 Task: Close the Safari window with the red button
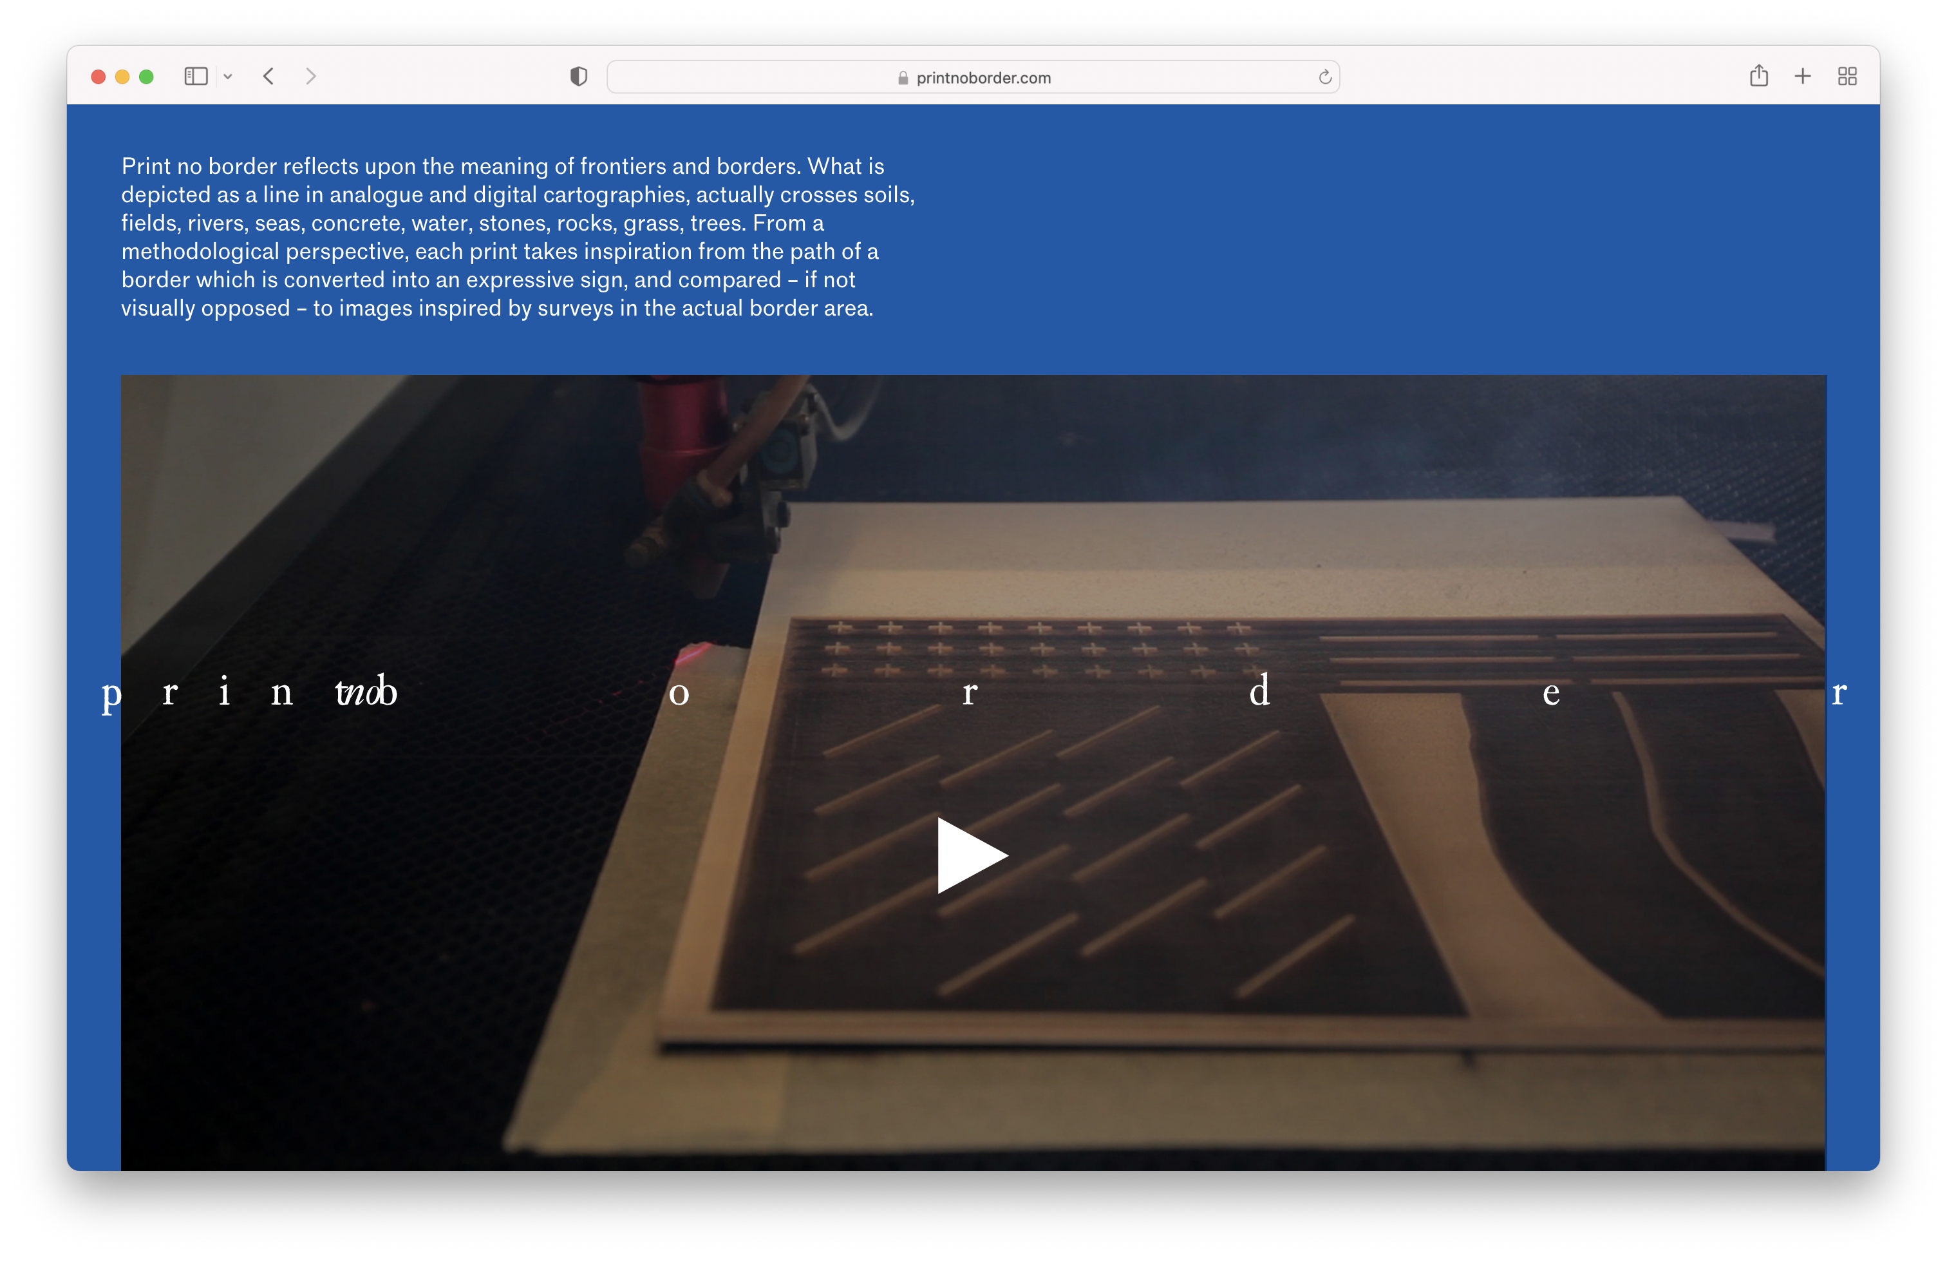click(98, 77)
